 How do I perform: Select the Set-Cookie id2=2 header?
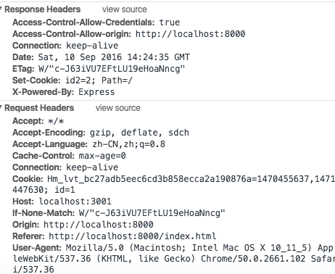[x=73, y=80]
